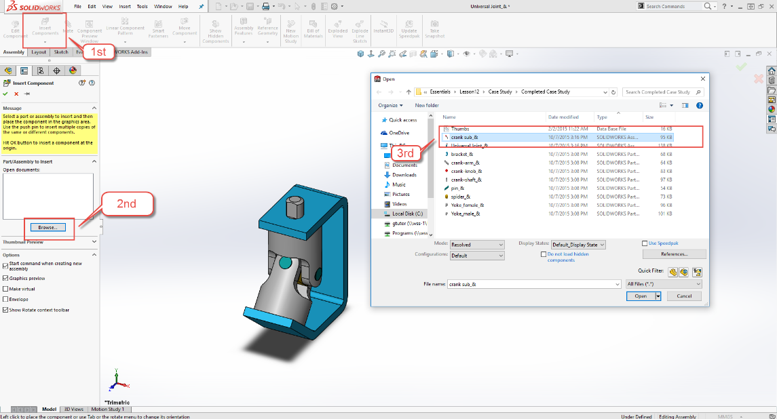The image size is (777, 419).
Task: Enable the Make virtual checkbox
Action: click(6, 289)
